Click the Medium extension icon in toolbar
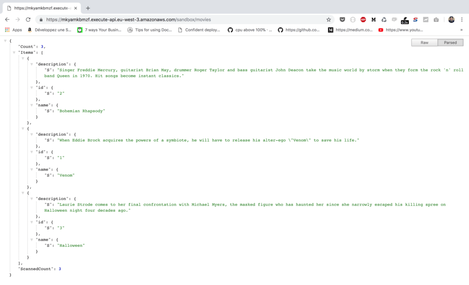Screen dimensions: 469x285 point(373,20)
